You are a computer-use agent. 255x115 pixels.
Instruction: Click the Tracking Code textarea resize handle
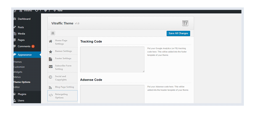tap(144, 71)
